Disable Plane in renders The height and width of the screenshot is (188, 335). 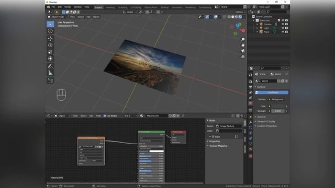tap(286, 32)
